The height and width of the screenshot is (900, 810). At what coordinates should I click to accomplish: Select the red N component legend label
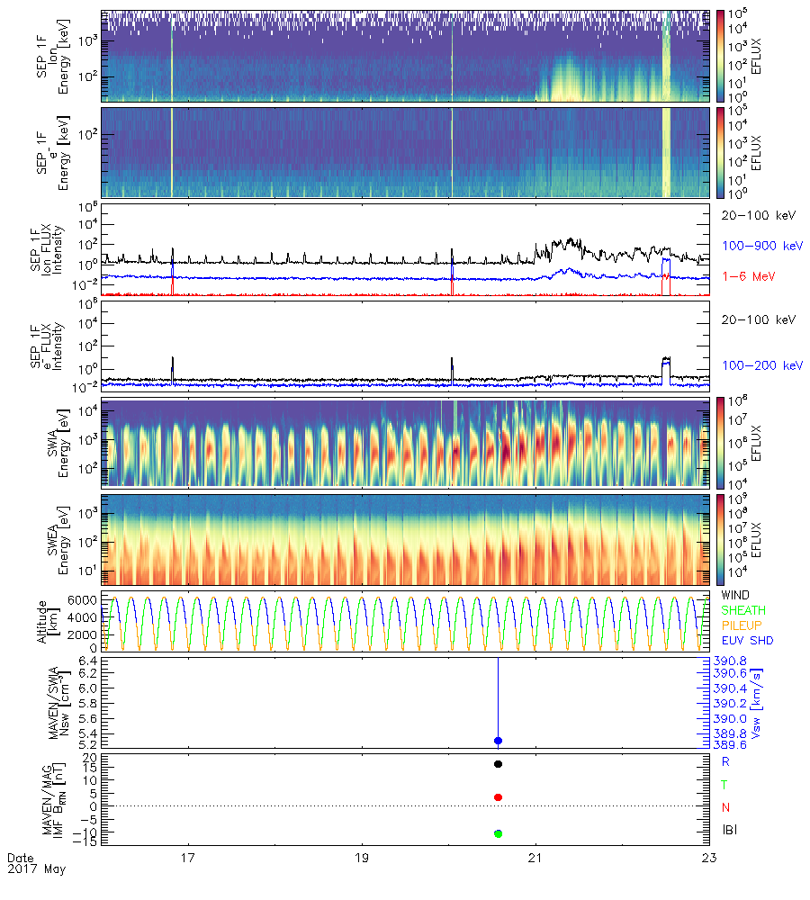coord(726,806)
